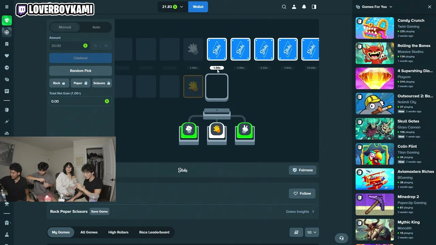Click the first face-down Stake card

pyautogui.click(x=217, y=49)
